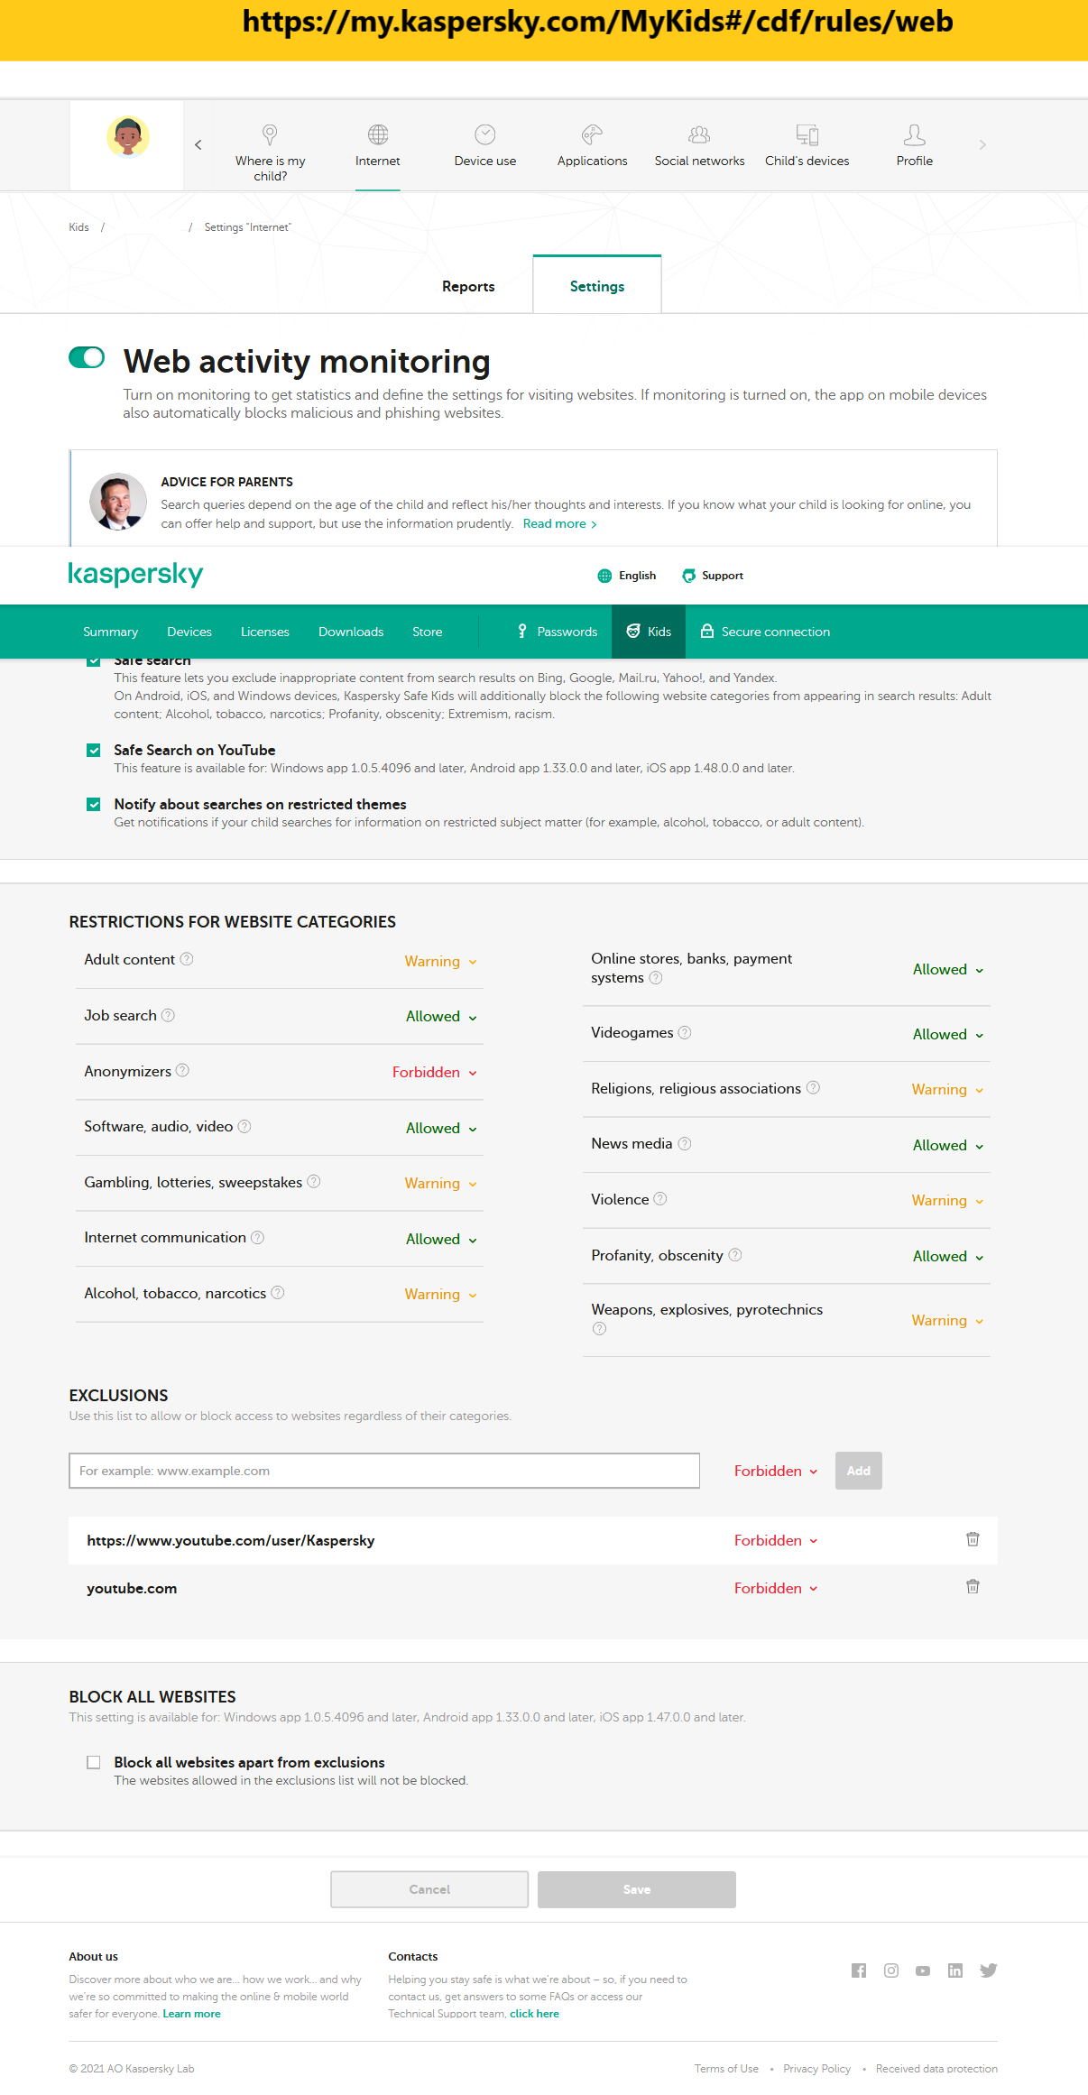Open Passwords menu item
The image size is (1088, 2095).
click(558, 632)
